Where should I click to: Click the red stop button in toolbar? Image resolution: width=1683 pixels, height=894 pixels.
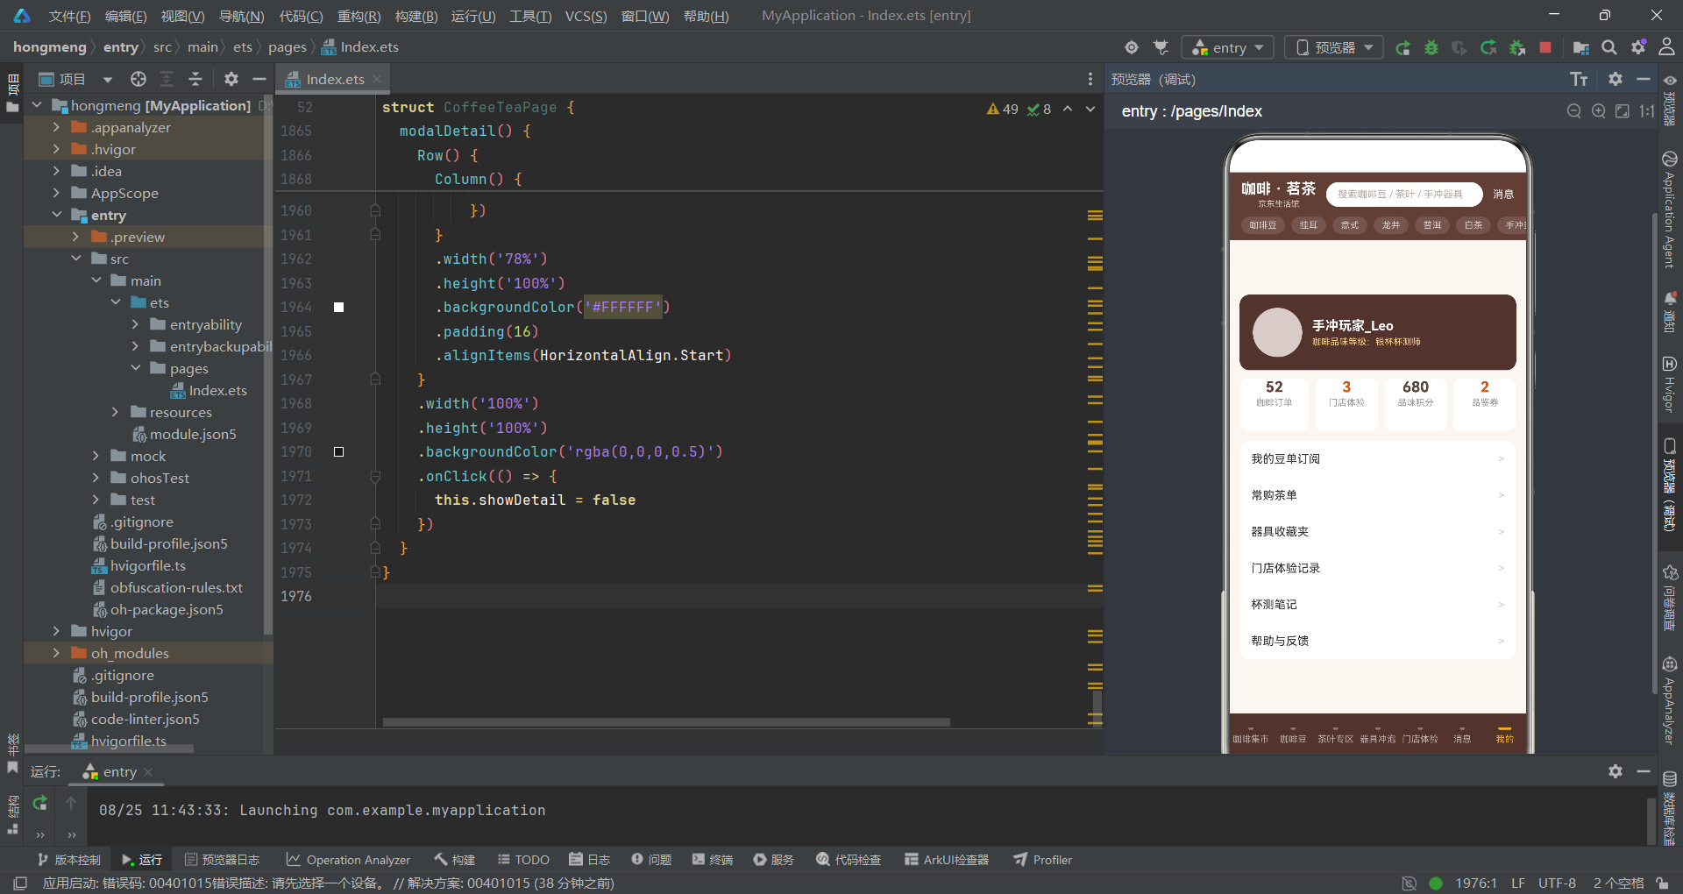(1545, 47)
